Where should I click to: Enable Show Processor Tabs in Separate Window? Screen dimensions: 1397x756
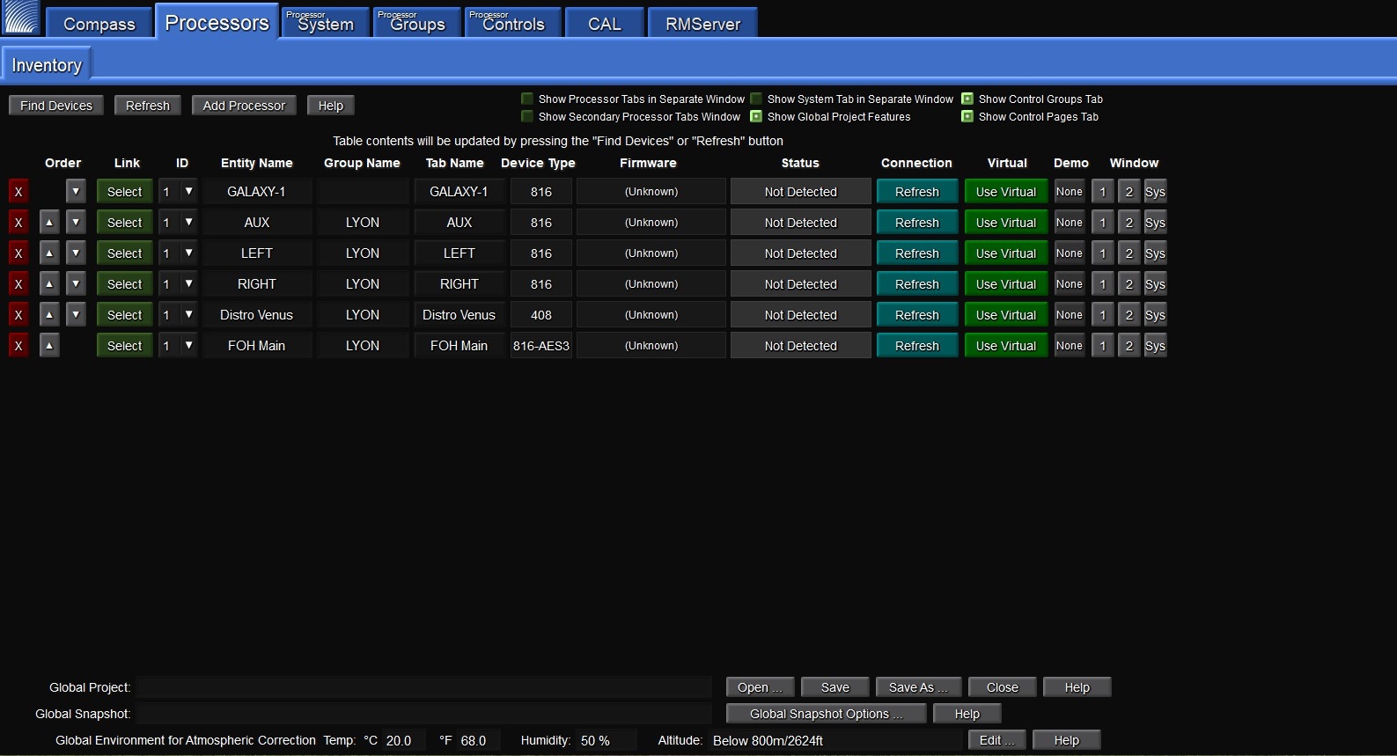click(x=527, y=99)
